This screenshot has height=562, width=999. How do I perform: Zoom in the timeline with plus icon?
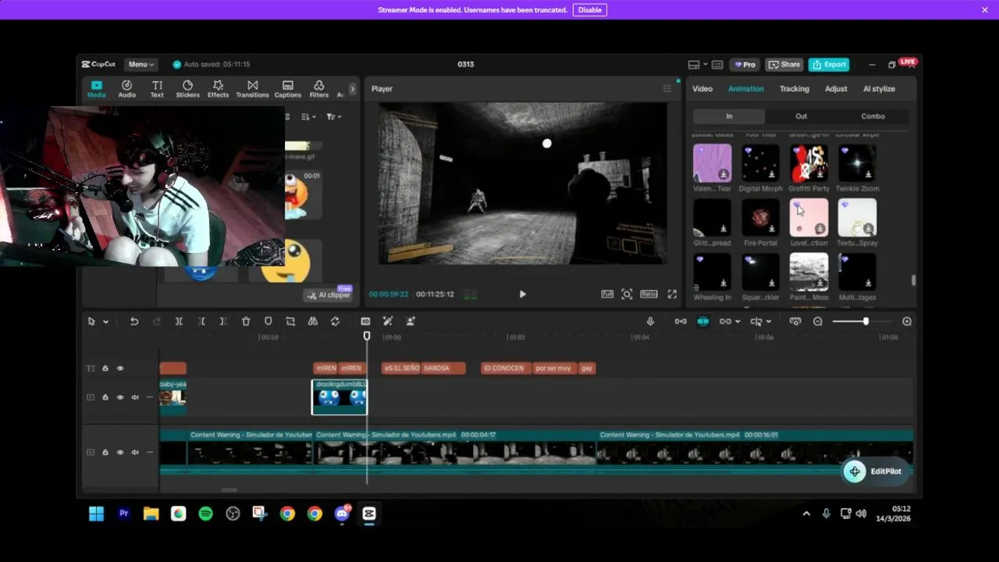point(907,322)
